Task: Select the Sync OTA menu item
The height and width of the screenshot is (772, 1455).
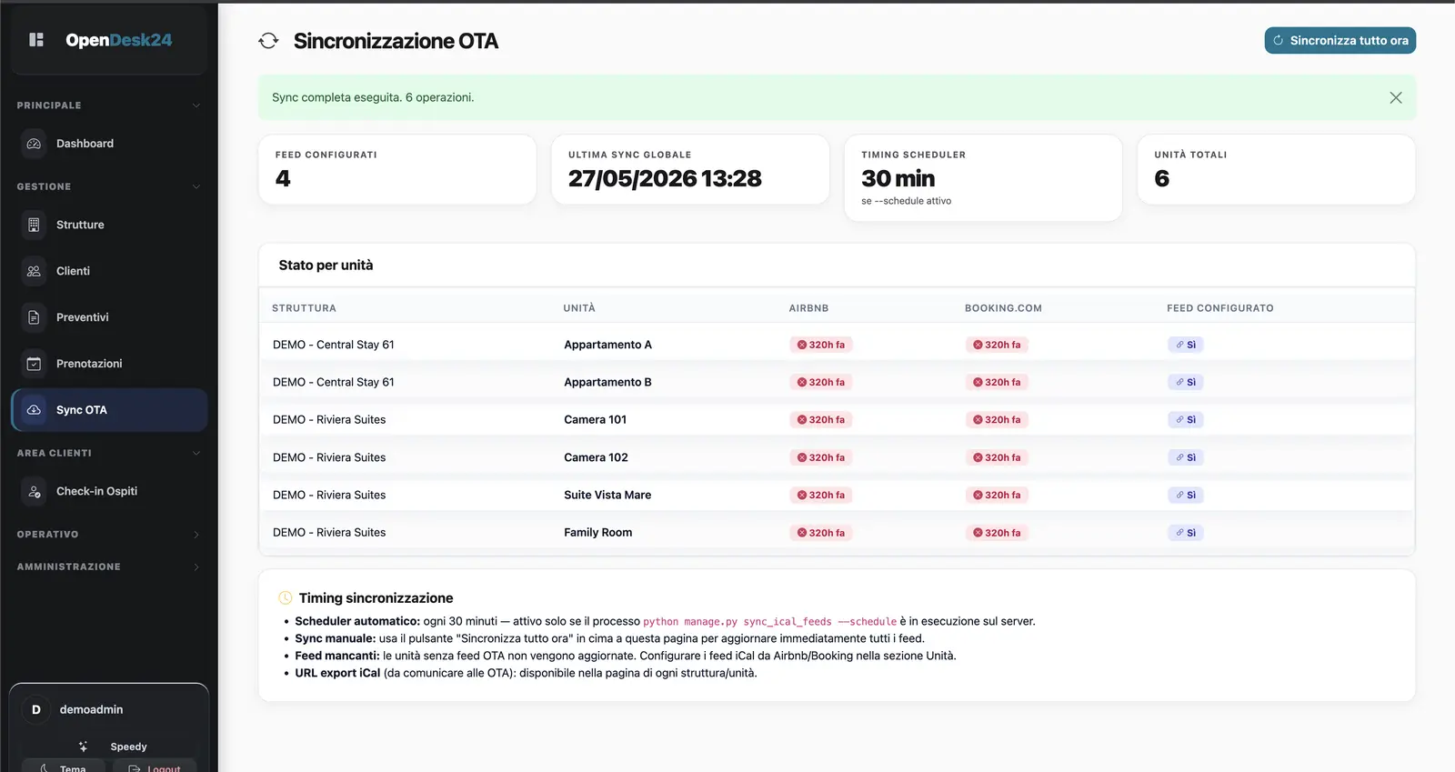Action: 109,410
